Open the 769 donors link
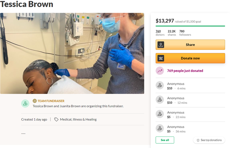 tap(158, 31)
